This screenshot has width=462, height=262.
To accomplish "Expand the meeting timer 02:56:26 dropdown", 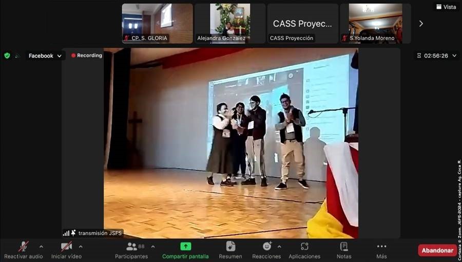I will 454,55.
